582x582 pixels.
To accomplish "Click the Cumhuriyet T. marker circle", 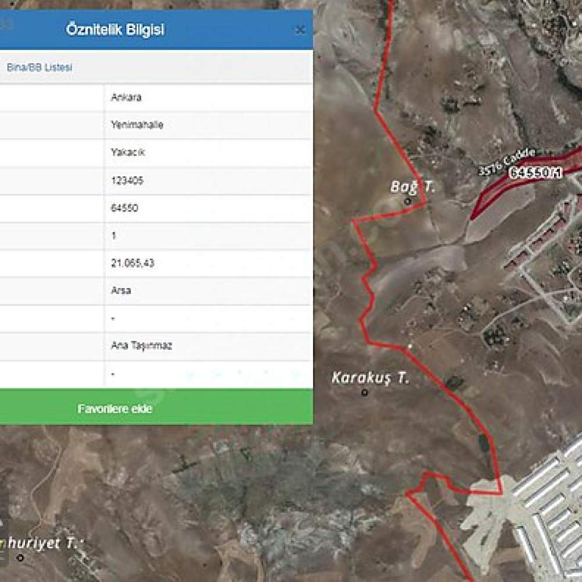I will 20,558.
